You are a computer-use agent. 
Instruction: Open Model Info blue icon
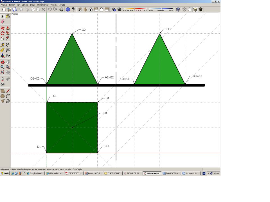(68, 10)
